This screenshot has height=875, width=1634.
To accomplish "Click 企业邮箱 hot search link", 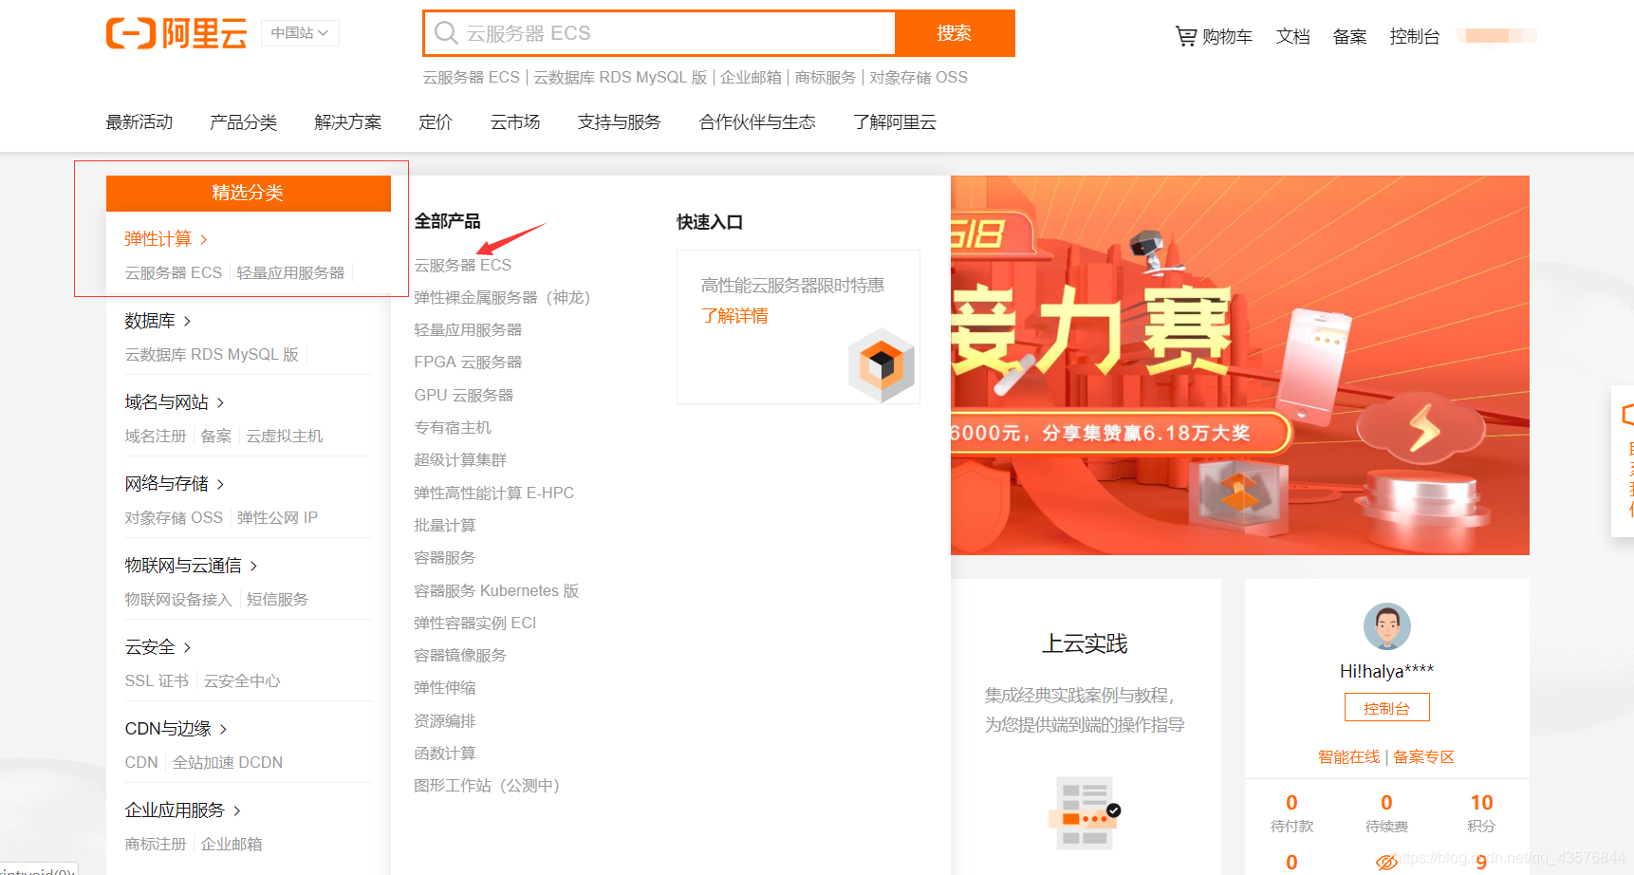I will click(751, 78).
